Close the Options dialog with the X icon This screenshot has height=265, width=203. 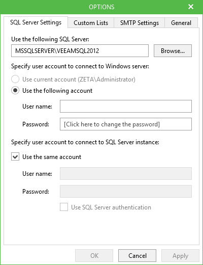(191, 7)
